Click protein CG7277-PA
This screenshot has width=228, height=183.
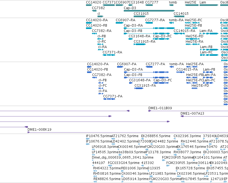tap(155, 64)
